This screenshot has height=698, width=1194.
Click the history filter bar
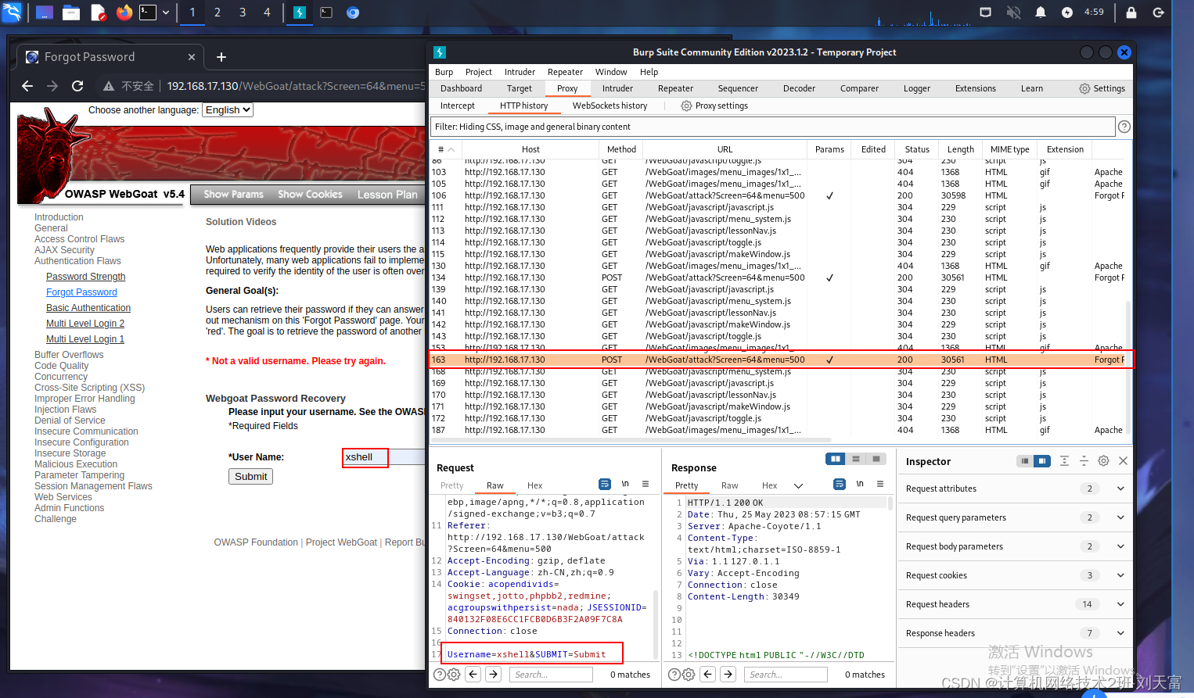click(772, 127)
